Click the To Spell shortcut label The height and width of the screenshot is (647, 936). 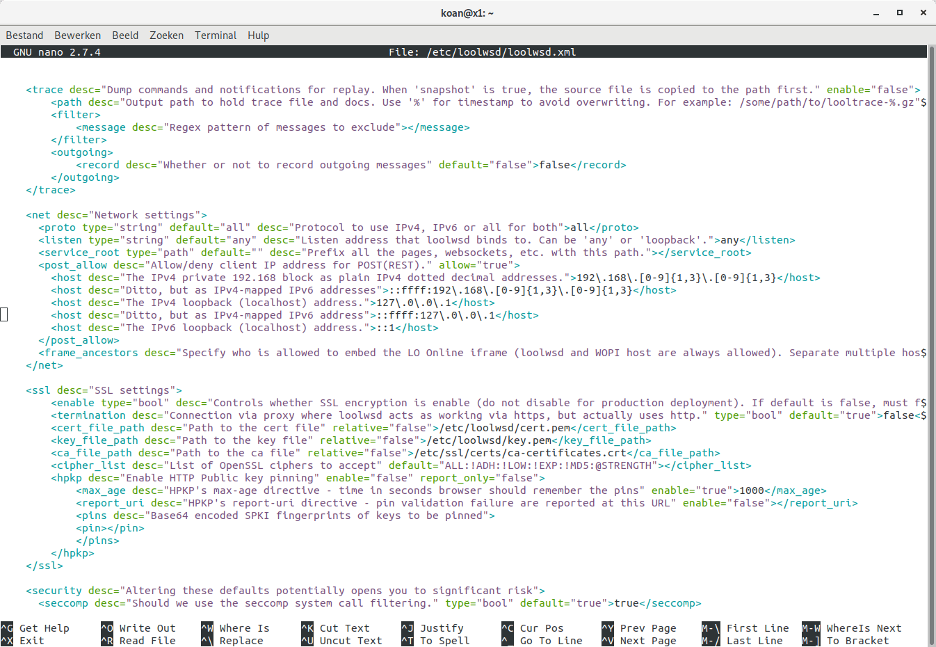click(x=445, y=641)
